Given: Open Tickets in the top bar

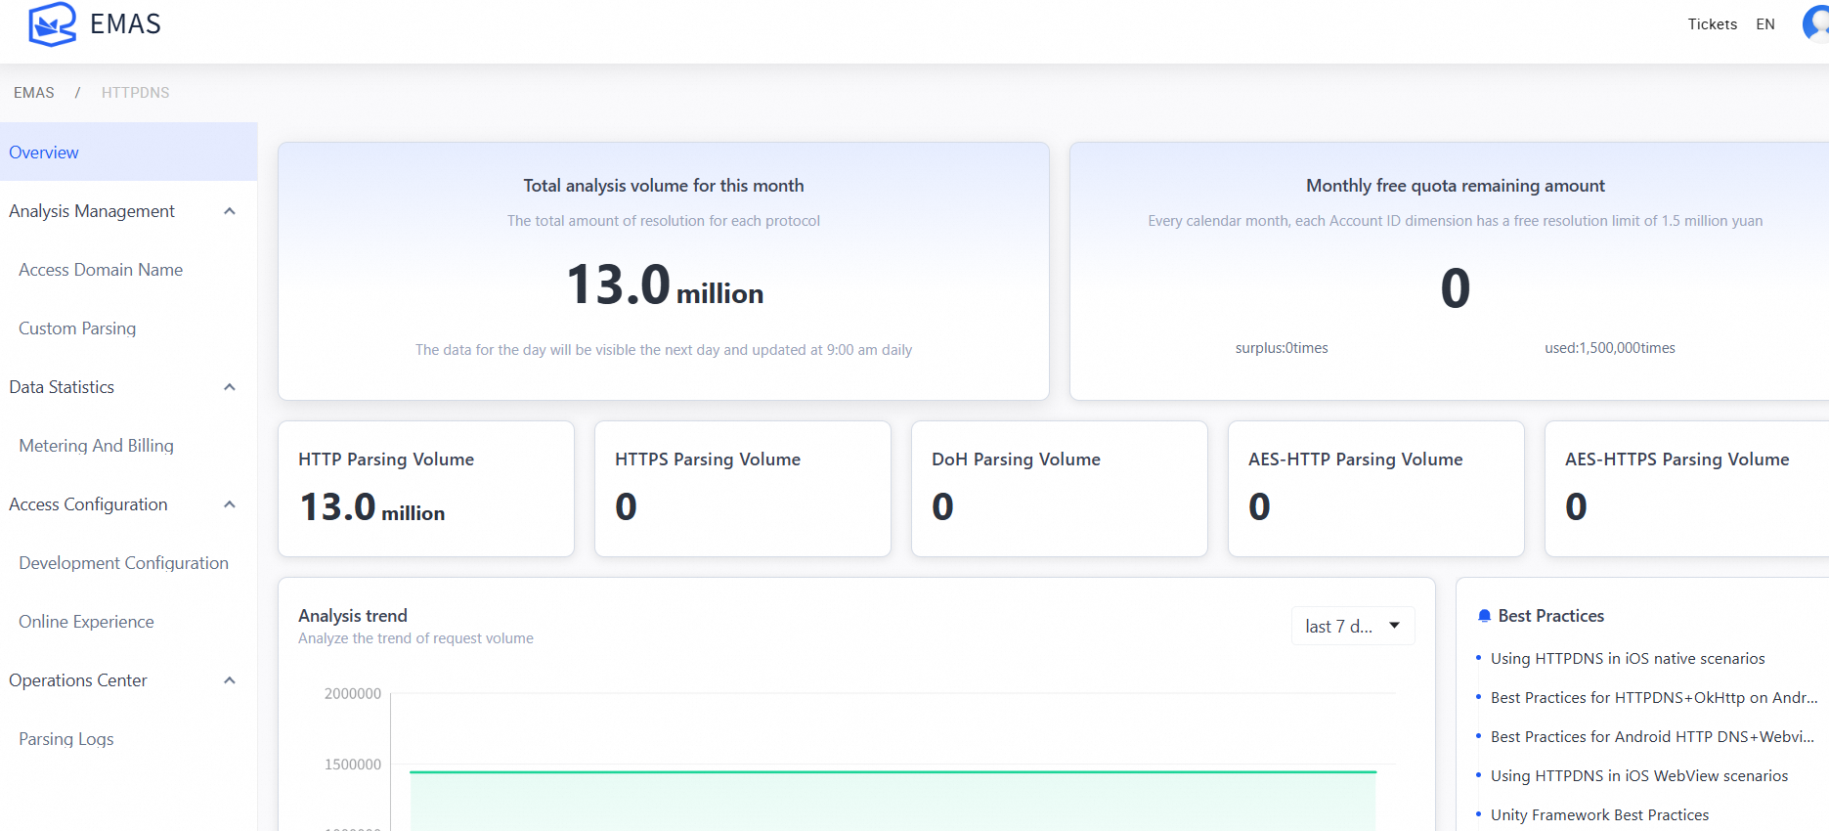Looking at the screenshot, I should [x=1713, y=24].
